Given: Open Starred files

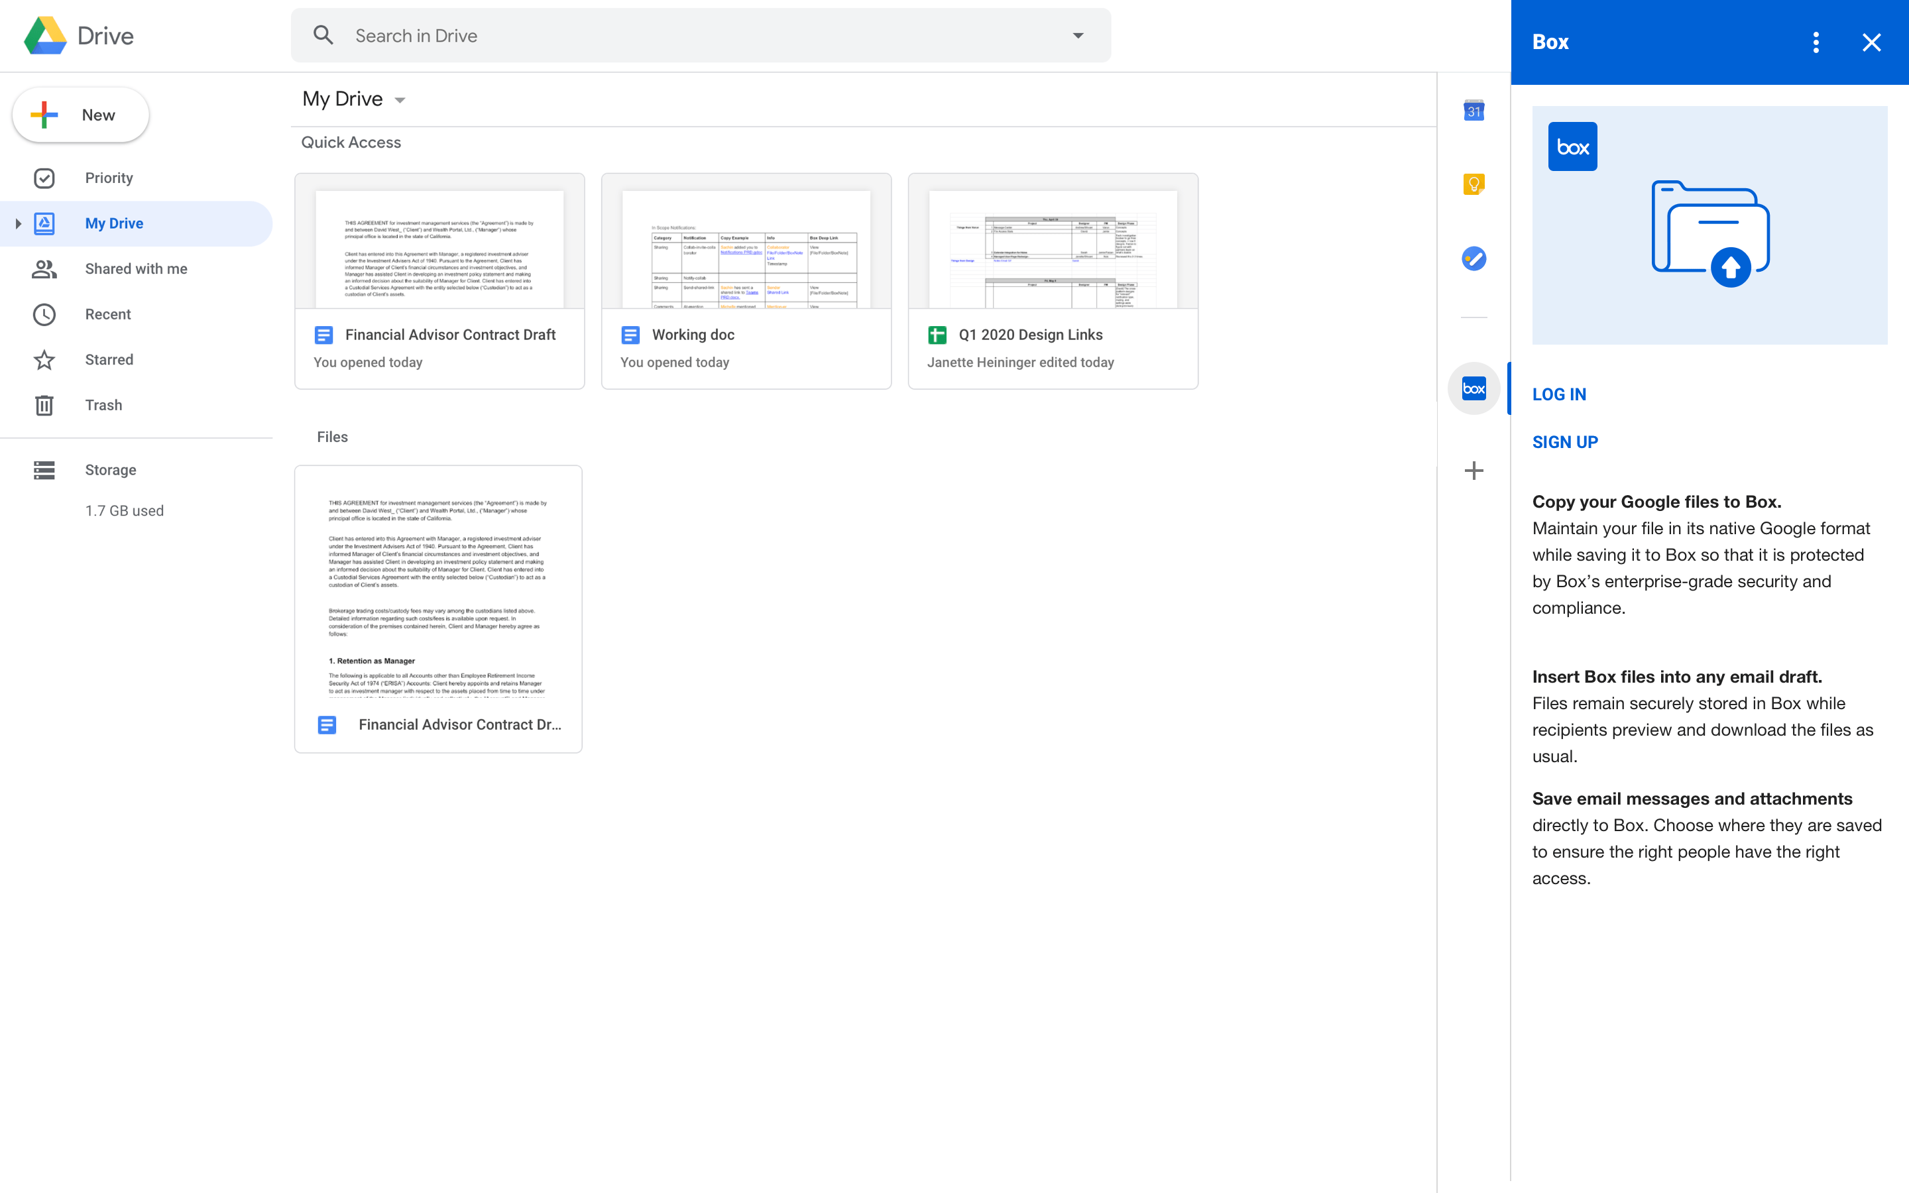Looking at the screenshot, I should pyautogui.click(x=109, y=359).
